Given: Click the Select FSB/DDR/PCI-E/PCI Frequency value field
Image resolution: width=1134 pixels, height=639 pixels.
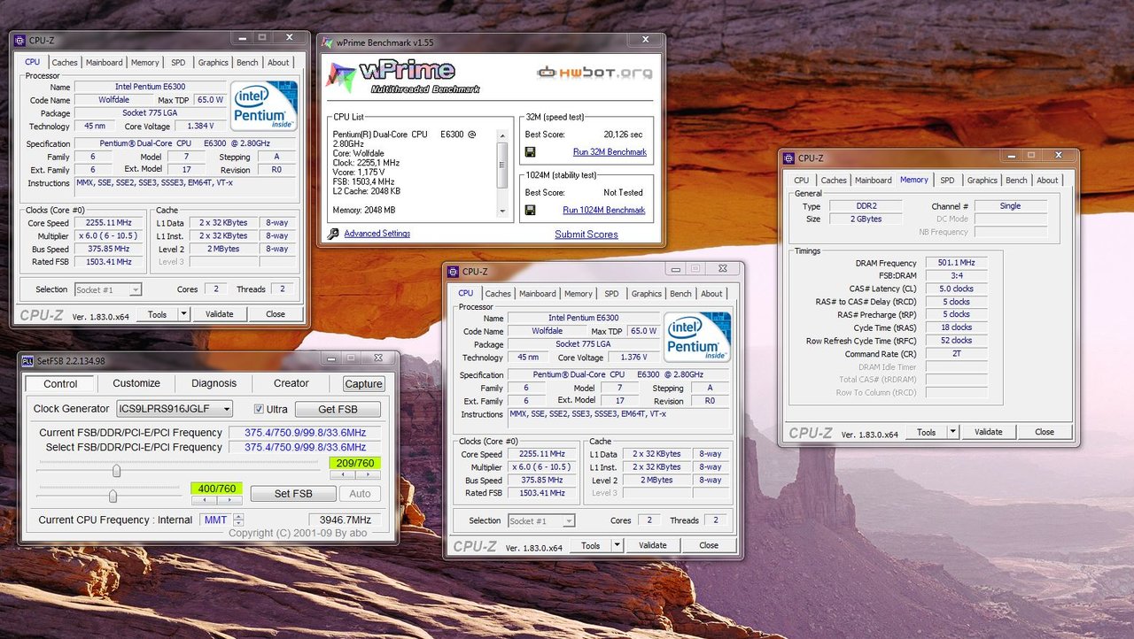Looking at the screenshot, I should click(x=305, y=447).
